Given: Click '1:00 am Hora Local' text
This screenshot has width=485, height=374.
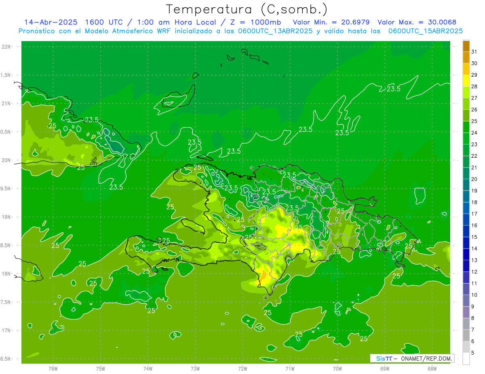Looking at the screenshot, I should (x=177, y=22).
